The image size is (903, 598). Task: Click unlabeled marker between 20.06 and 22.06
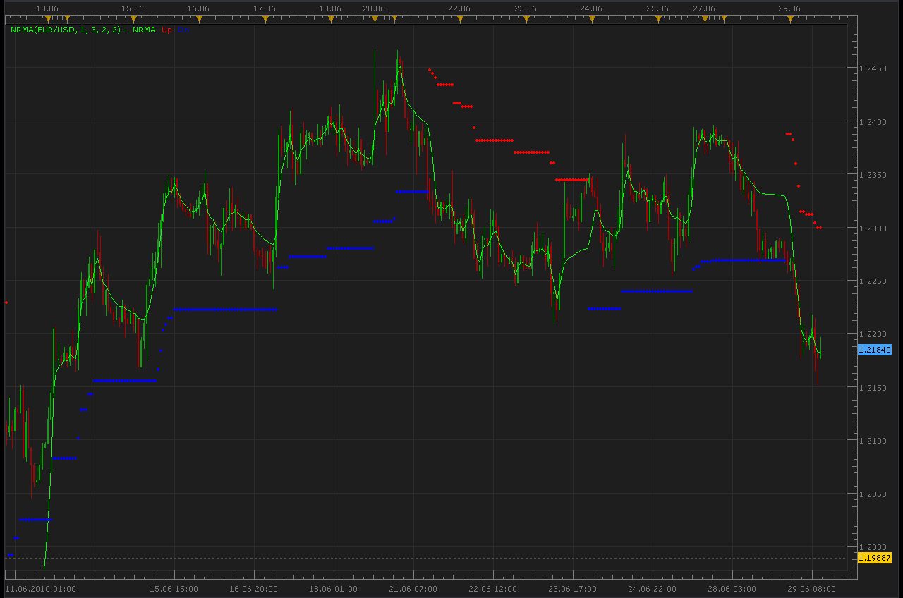(x=394, y=18)
